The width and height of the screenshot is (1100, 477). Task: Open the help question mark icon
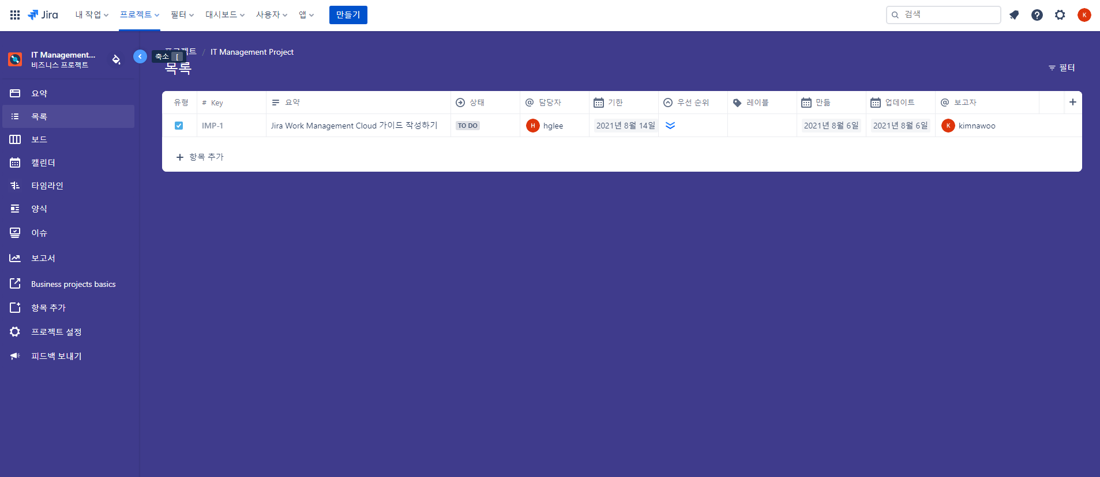[x=1037, y=15]
